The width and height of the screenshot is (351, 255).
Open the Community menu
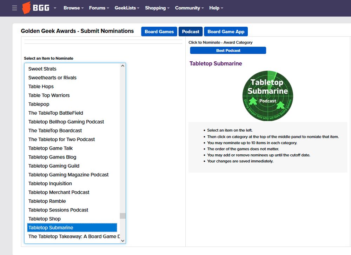[x=190, y=8]
